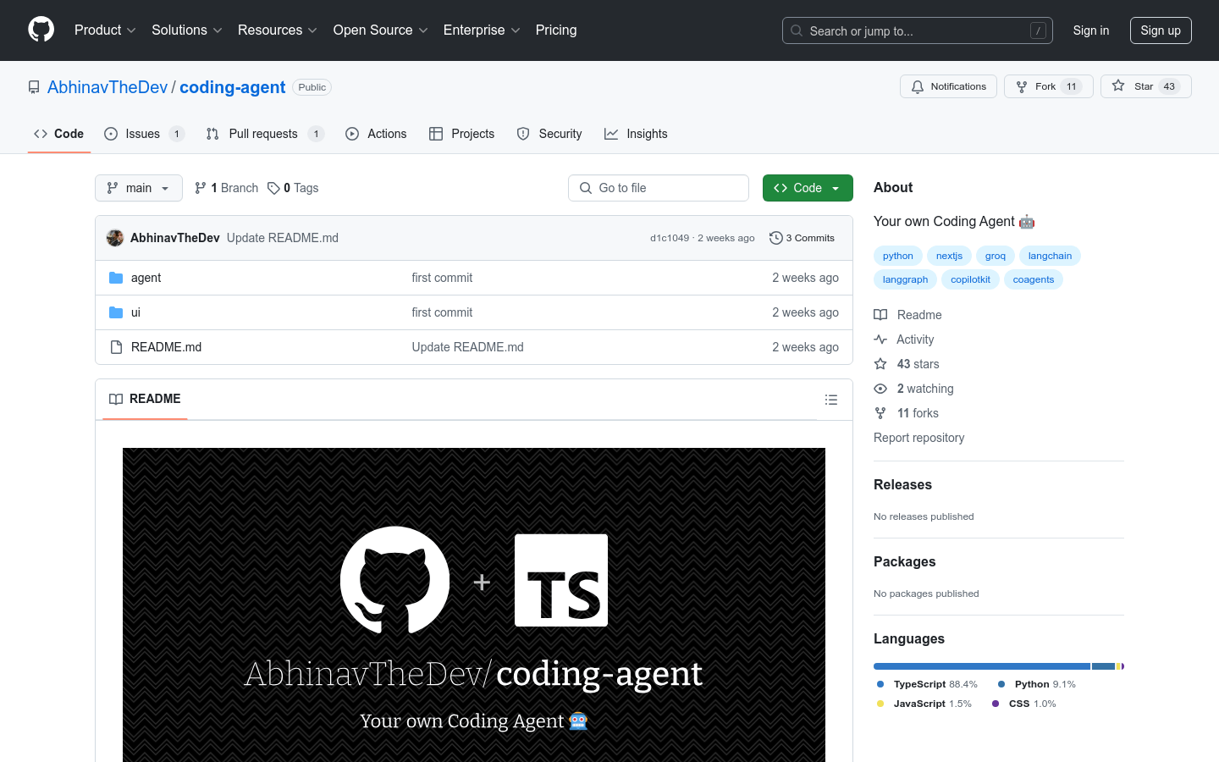Open the README outline list icon
Viewport: 1219px width, 762px height.
830,399
